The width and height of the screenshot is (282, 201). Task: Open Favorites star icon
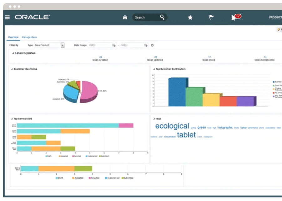190,17
